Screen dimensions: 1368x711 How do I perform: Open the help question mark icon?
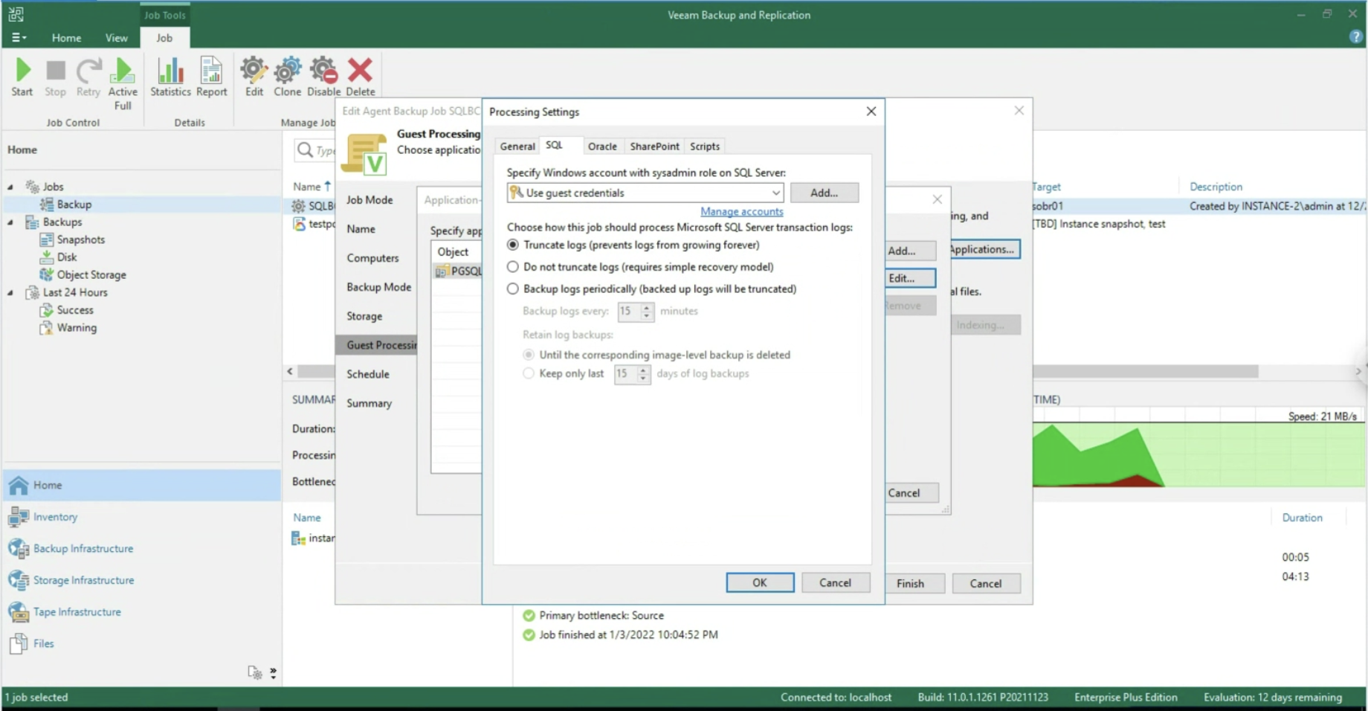point(1355,37)
